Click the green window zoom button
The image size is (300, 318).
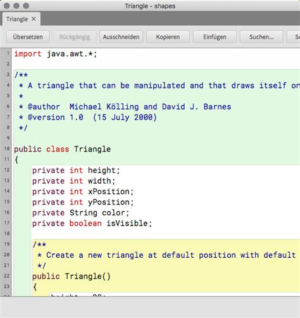pos(26,6)
